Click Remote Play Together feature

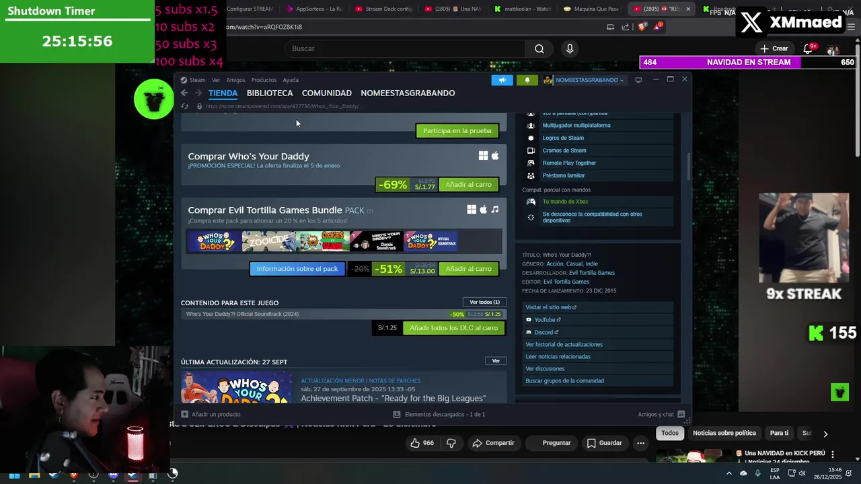(569, 163)
